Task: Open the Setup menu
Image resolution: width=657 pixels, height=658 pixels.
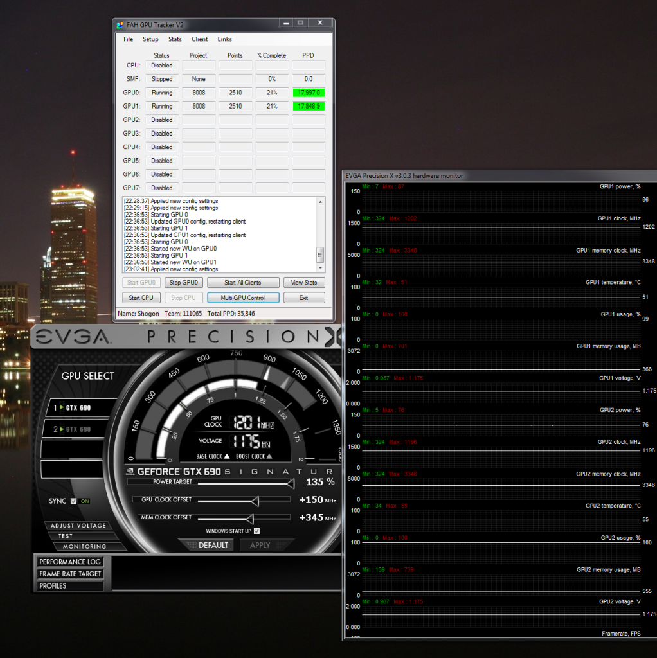Action: pos(150,39)
